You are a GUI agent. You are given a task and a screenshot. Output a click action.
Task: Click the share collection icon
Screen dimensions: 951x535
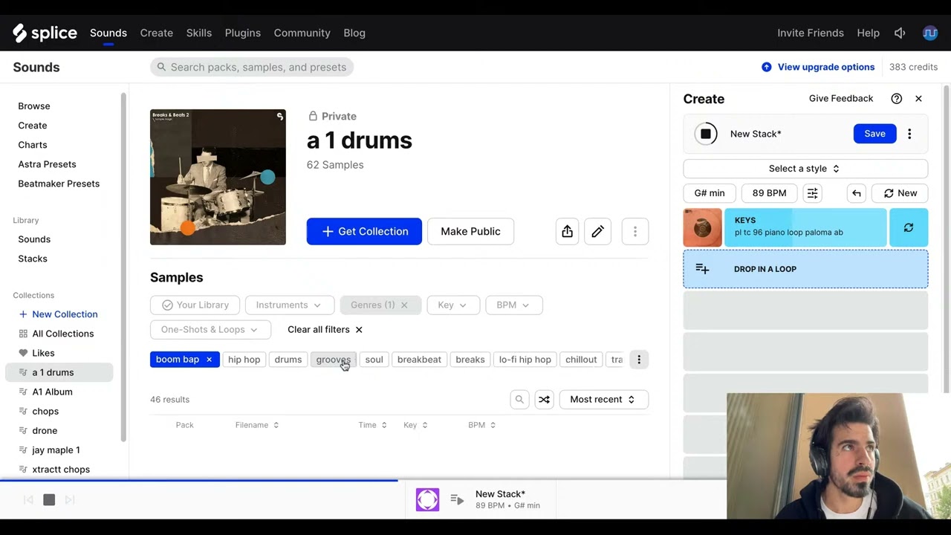tap(567, 231)
